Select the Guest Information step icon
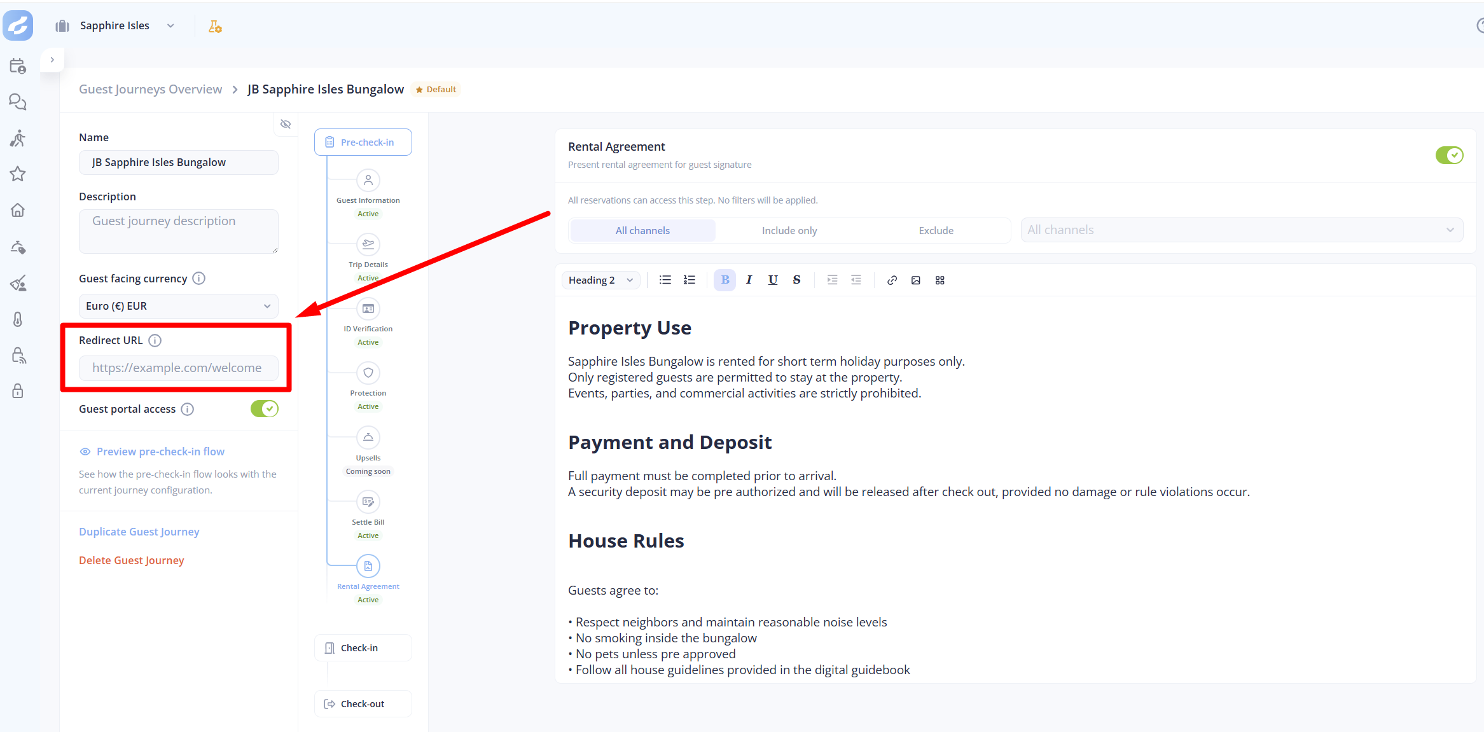This screenshot has width=1484, height=732. [x=368, y=180]
